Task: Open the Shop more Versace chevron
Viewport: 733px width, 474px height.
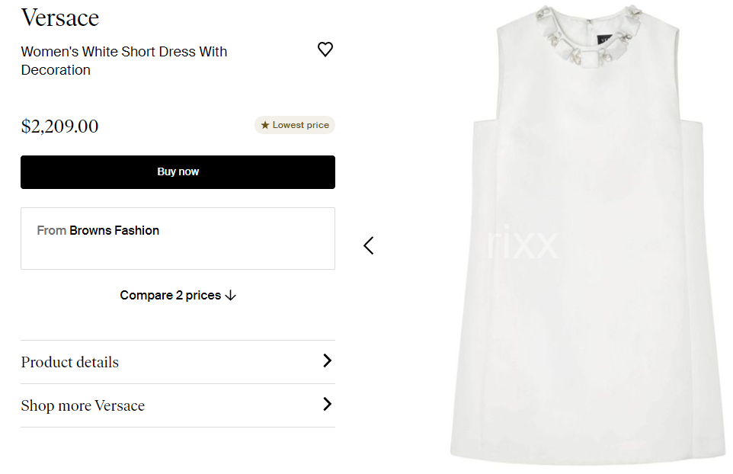Action: pyautogui.click(x=327, y=404)
